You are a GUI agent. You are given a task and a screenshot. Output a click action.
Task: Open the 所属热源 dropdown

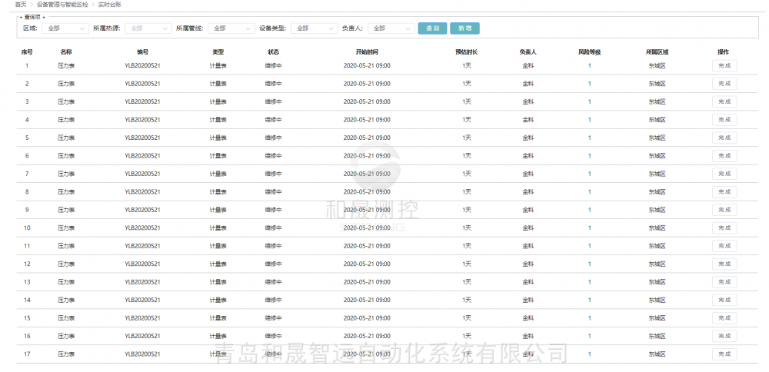148,28
